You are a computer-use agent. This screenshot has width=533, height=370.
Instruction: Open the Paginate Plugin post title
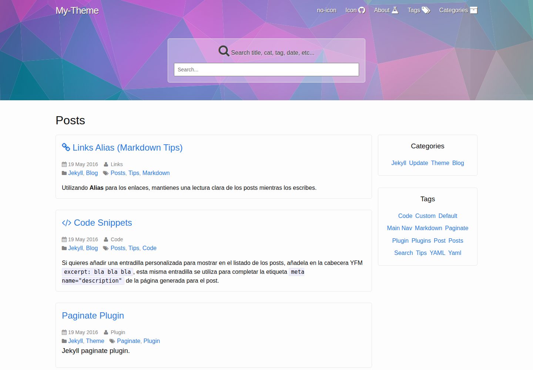[93, 316]
